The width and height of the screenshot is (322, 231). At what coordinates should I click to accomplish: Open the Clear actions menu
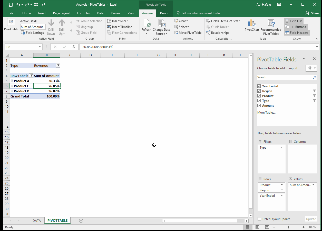point(181,21)
